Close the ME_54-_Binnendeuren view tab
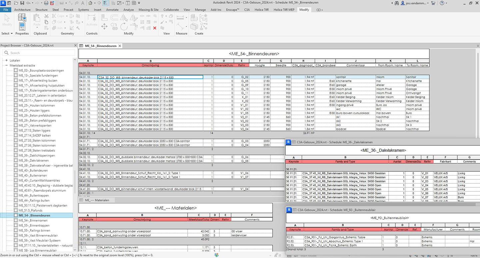Viewport: 480px width, 258px height. pyautogui.click(x=120, y=46)
